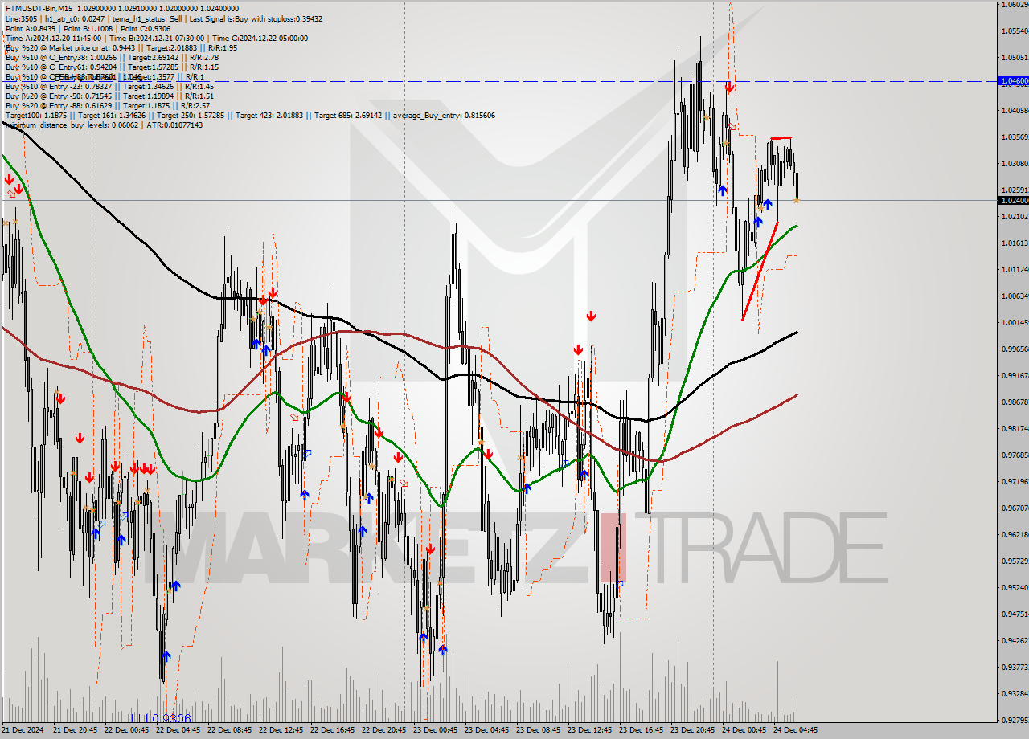Click the 1.0161 price scale label
The height and width of the screenshot is (739, 1029).
point(1015,243)
